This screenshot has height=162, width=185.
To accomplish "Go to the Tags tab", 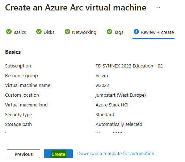I will [x=115, y=32].
